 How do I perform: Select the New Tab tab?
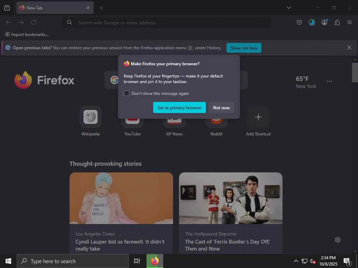pos(55,8)
